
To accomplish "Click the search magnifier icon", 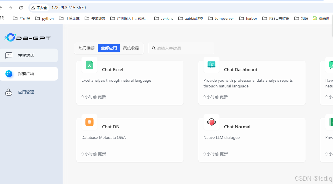I will click(154, 48).
